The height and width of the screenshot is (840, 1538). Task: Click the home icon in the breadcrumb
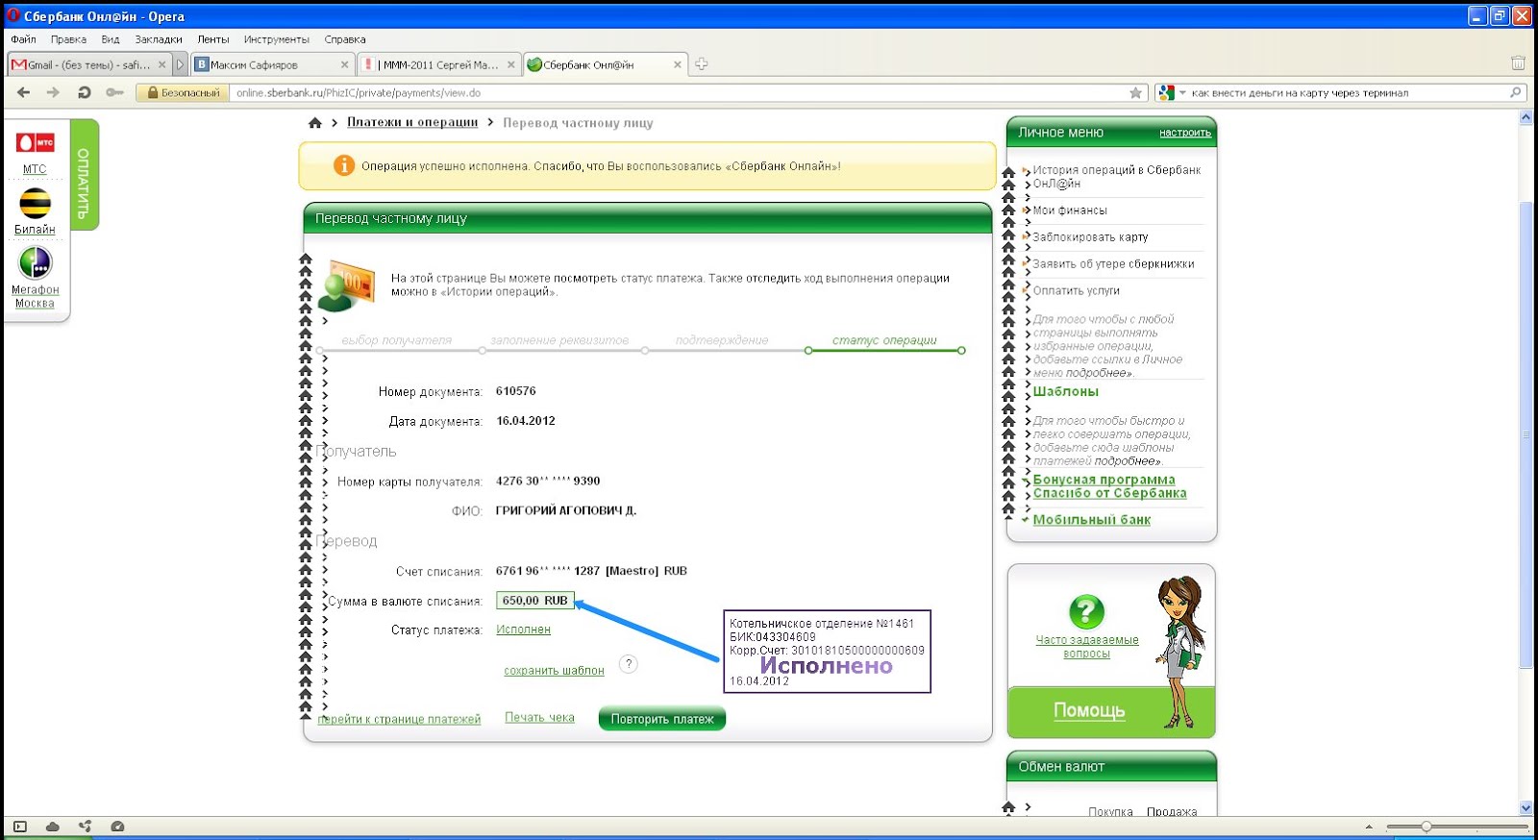[314, 123]
